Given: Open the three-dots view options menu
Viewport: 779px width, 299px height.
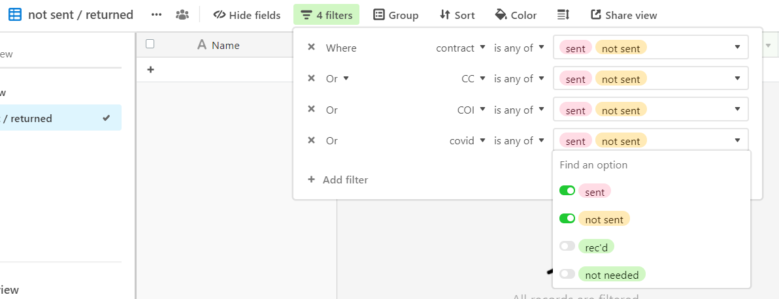Looking at the screenshot, I should tap(156, 15).
